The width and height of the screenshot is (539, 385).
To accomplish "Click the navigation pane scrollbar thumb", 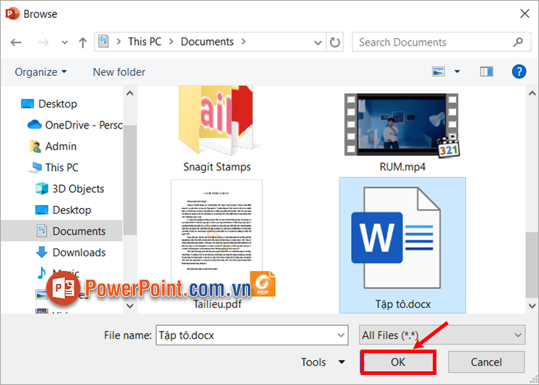I will 130,180.
